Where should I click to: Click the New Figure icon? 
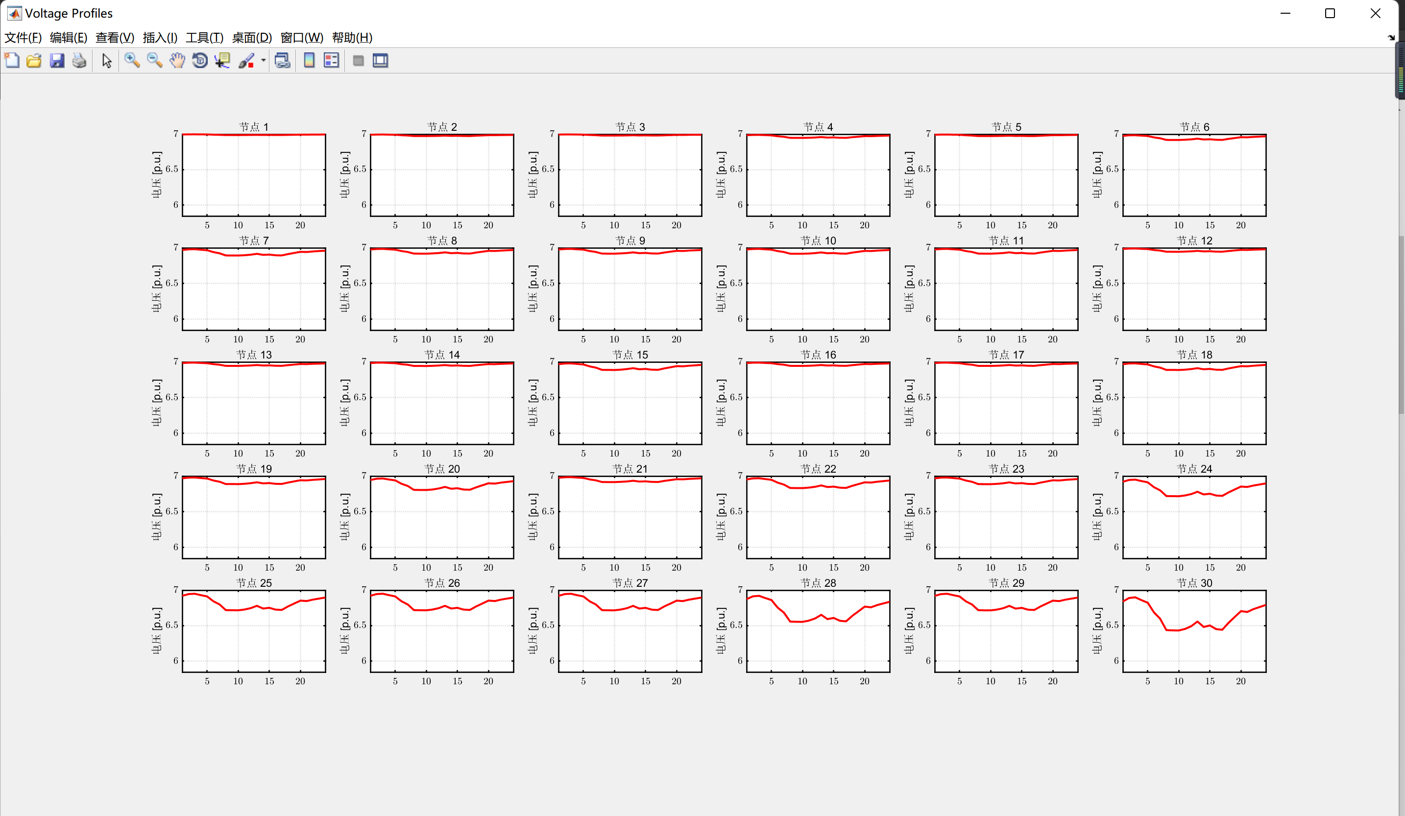pyautogui.click(x=12, y=60)
